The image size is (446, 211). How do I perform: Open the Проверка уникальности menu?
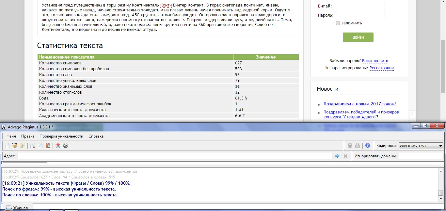[61, 136]
